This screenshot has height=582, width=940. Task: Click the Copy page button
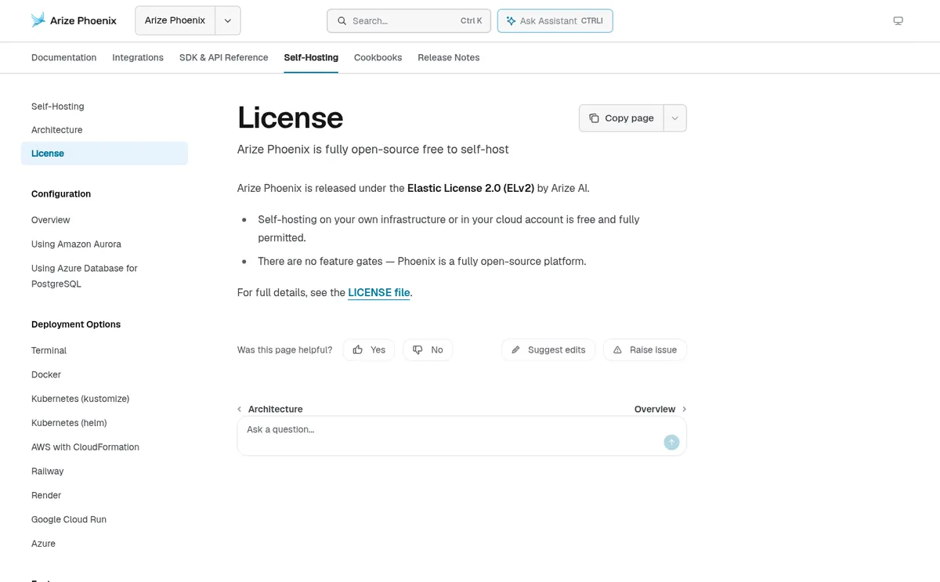[621, 118]
